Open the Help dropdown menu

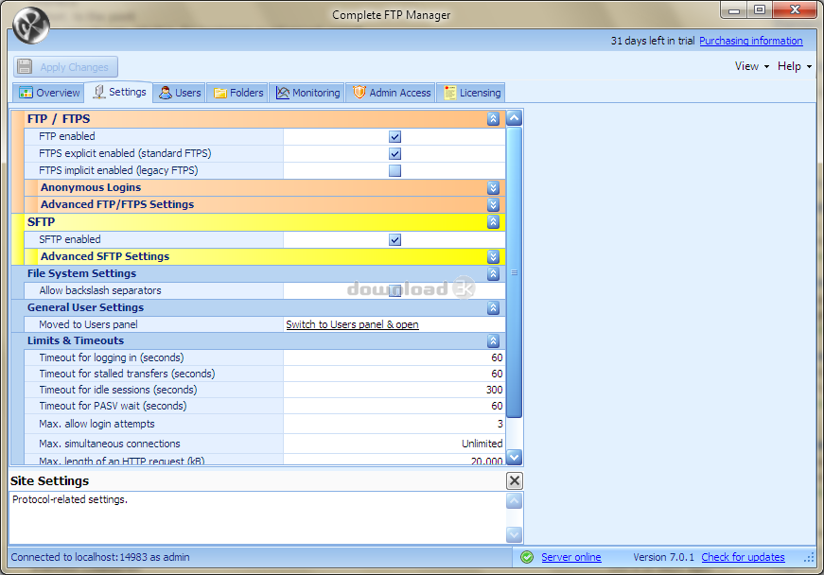(795, 66)
